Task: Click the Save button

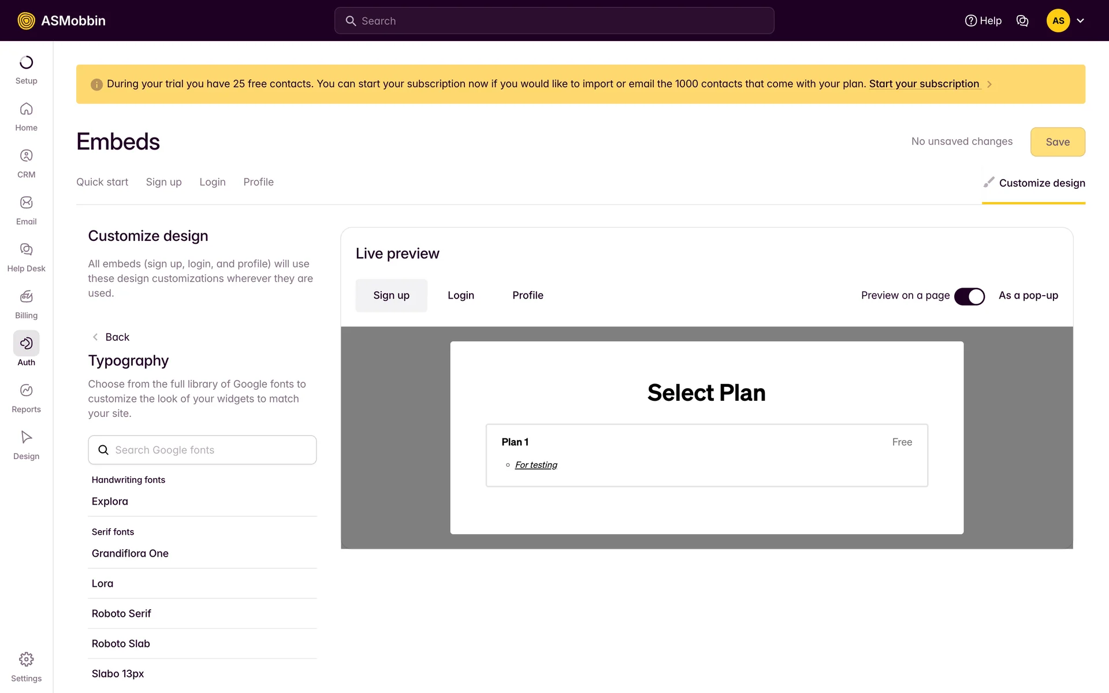Action: (1057, 142)
